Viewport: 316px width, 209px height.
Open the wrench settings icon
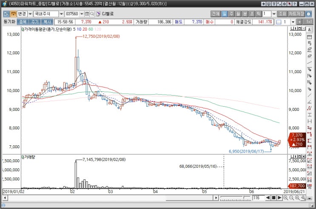(x=303, y=198)
